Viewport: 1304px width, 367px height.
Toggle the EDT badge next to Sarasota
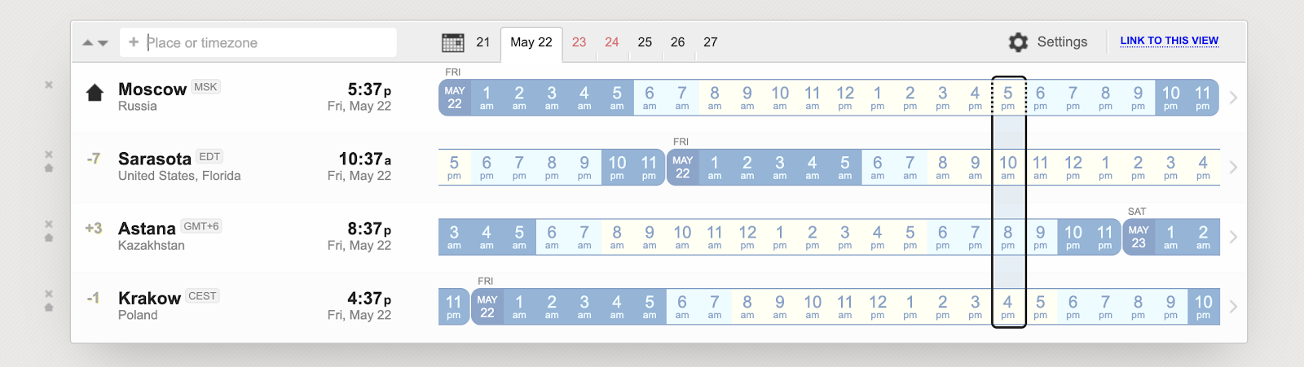(209, 157)
